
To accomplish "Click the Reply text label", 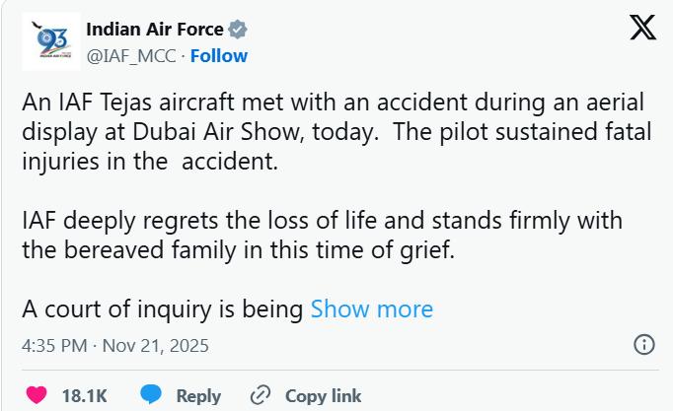I will (x=198, y=396).
